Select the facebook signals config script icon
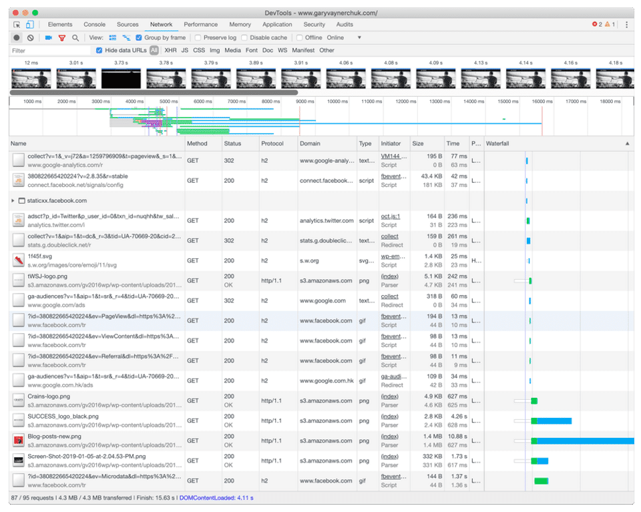Viewport: 641px width, 512px height. (18, 180)
